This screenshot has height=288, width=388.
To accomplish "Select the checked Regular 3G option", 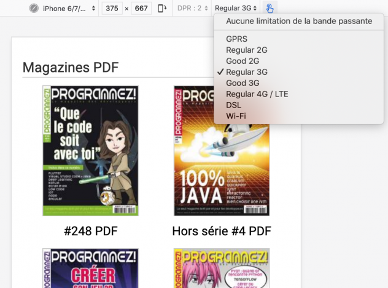I will pyautogui.click(x=246, y=72).
